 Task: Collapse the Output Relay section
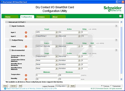[x=10, y=40]
